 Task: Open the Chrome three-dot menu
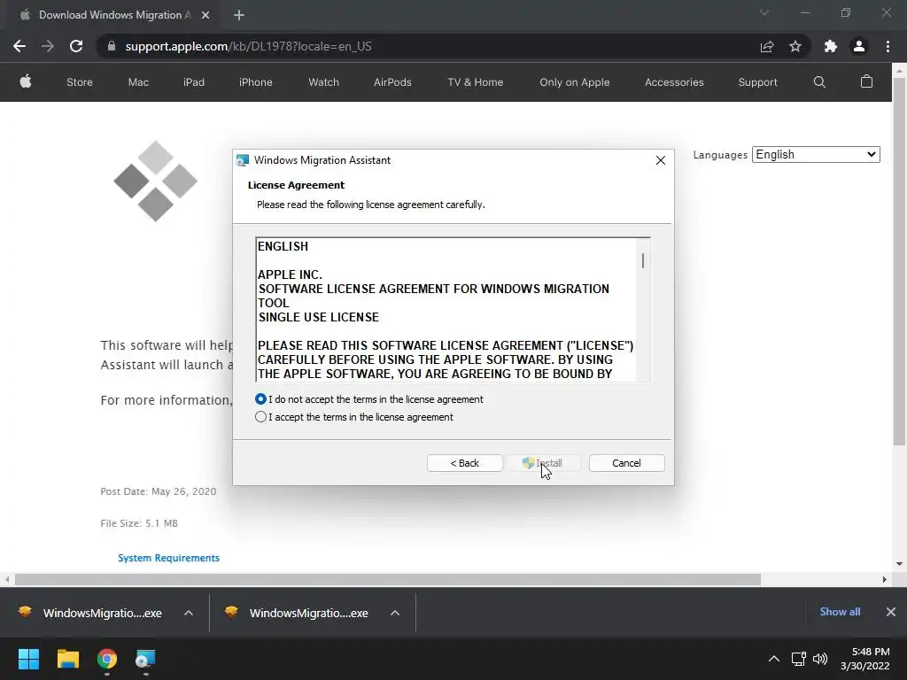pyautogui.click(x=888, y=46)
